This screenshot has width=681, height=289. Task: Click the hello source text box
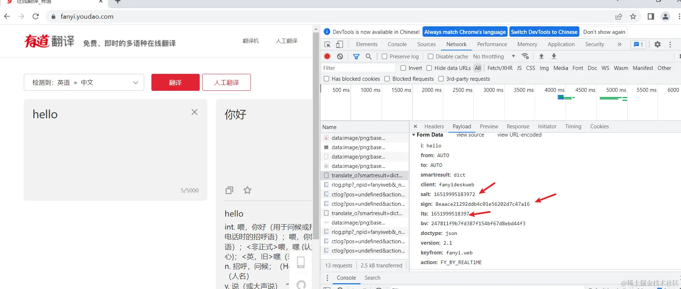click(x=116, y=150)
